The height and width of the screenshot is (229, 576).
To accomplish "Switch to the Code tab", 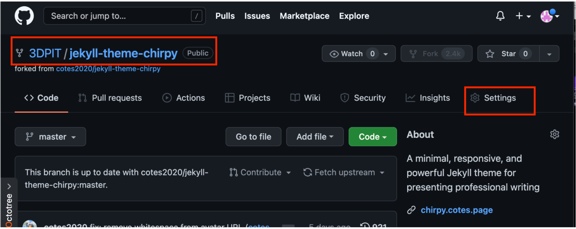I will coord(41,98).
